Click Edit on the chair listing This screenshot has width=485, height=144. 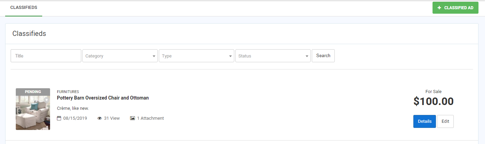445,121
